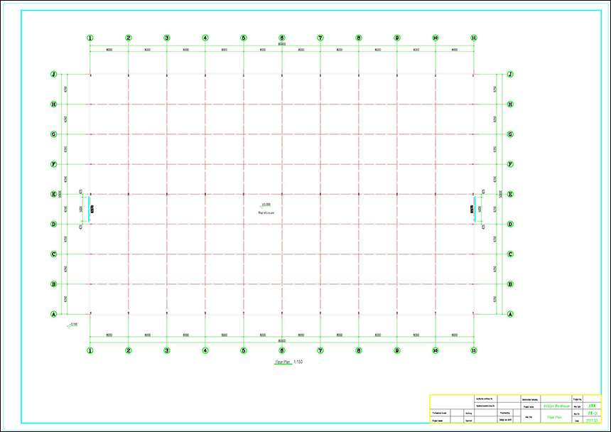The image size is (611, 432).
Task: Click grid bubble 11 at top right
Action: click(x=474, y=38)
